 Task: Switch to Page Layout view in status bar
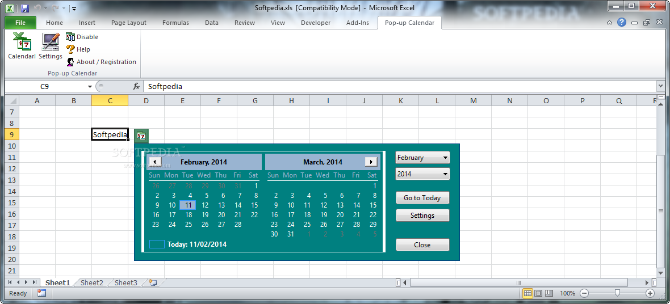[538, 293]
